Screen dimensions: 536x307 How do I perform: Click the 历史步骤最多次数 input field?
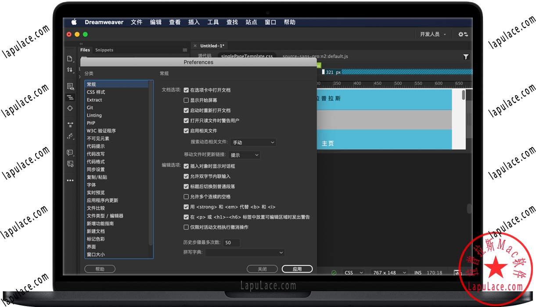(231, 243)
